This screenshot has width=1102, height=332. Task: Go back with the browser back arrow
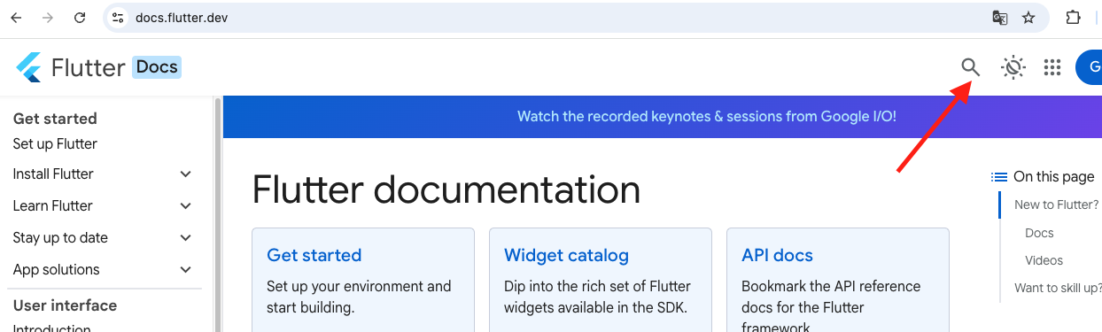[16, 18]
